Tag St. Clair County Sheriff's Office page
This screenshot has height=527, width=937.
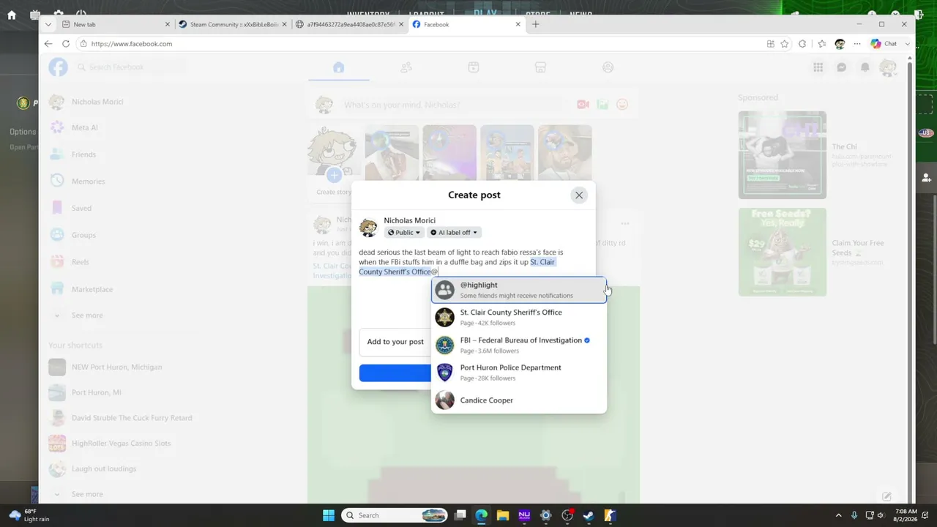519,317
